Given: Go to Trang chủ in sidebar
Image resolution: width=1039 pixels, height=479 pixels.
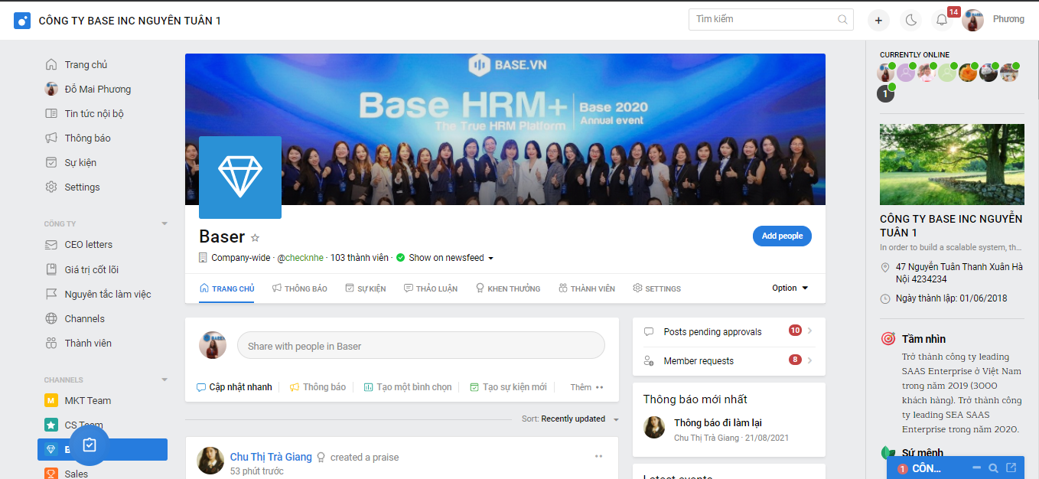Looking at the screenshot, I should click(x=86, y=65).
